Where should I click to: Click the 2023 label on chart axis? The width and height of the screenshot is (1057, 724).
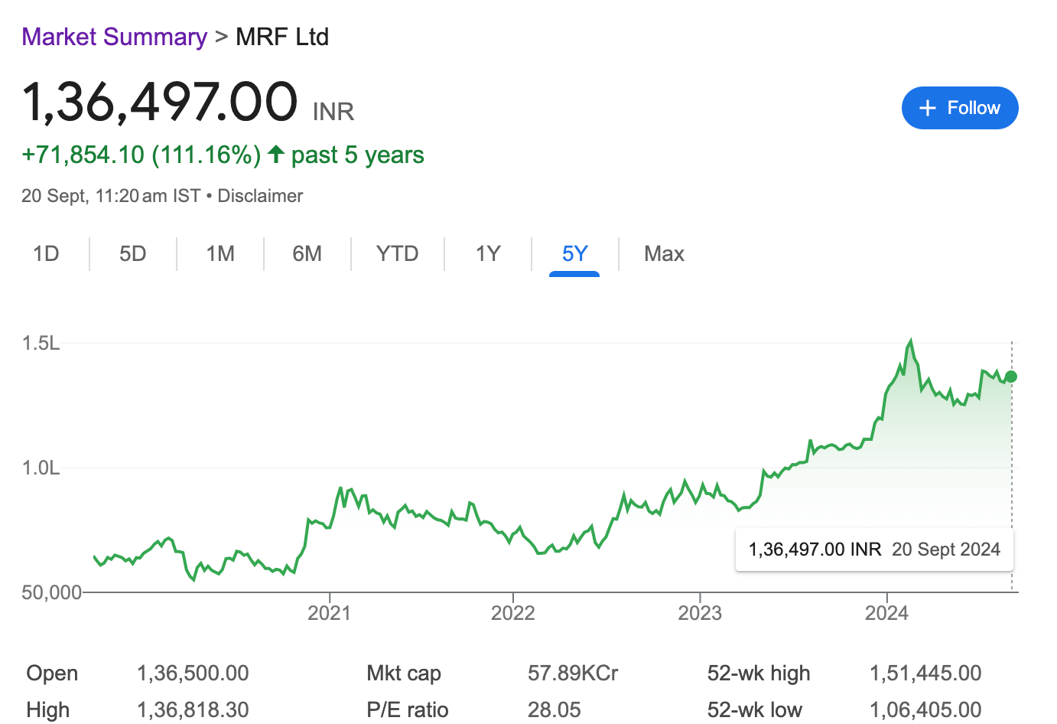(x=700, y=613)
